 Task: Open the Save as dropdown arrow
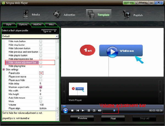click(x=55, y=31)
